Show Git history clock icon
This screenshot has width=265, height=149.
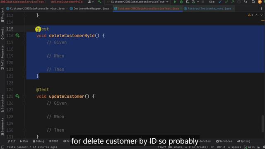click(239, 2)
